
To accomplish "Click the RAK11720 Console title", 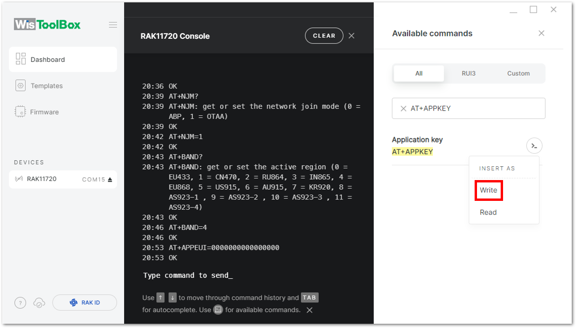I will (175, 36).
